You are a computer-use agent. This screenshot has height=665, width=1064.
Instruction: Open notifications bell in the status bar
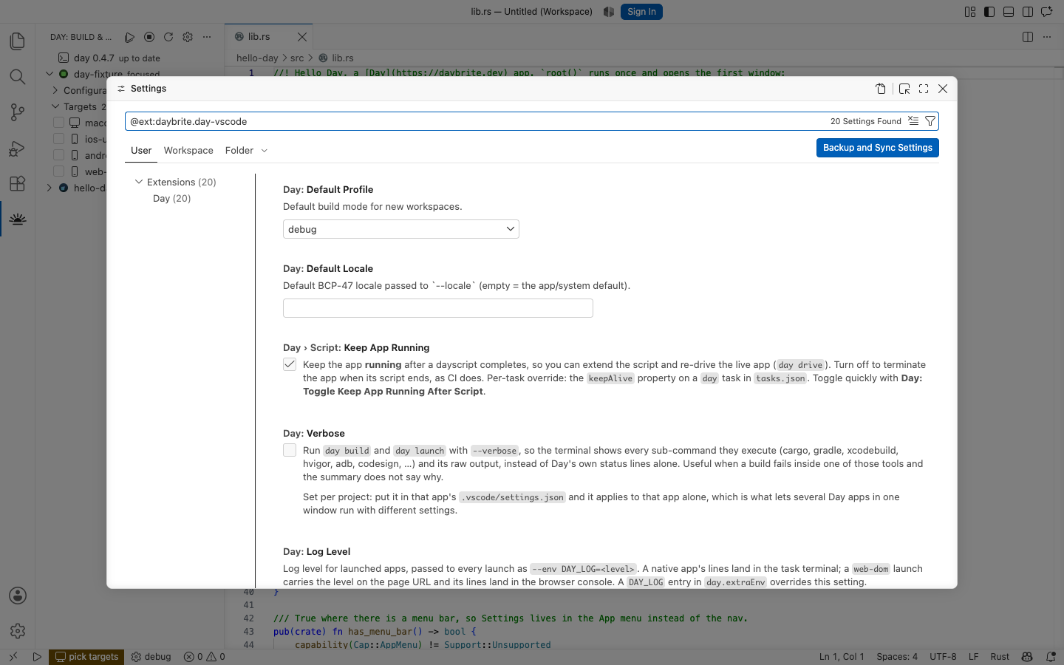[x=1051, y=656]
